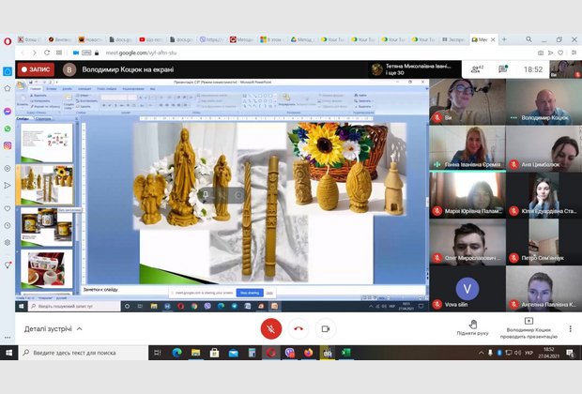The image size is (582, 394).
Task: Open Opera history clock in sidebar
Action: coord(8,225)
